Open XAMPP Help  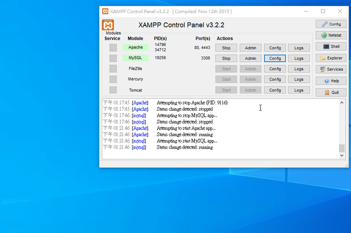[x=331, y=81]
